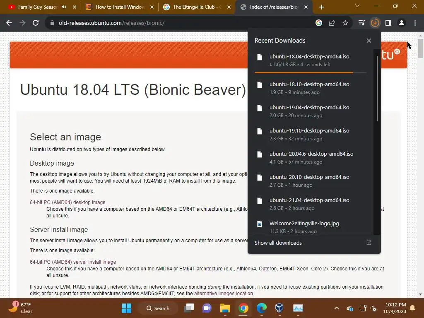The image size is (424, 318).
Task: Click the 18.04 download progress bar
Action: pos(311,72)
